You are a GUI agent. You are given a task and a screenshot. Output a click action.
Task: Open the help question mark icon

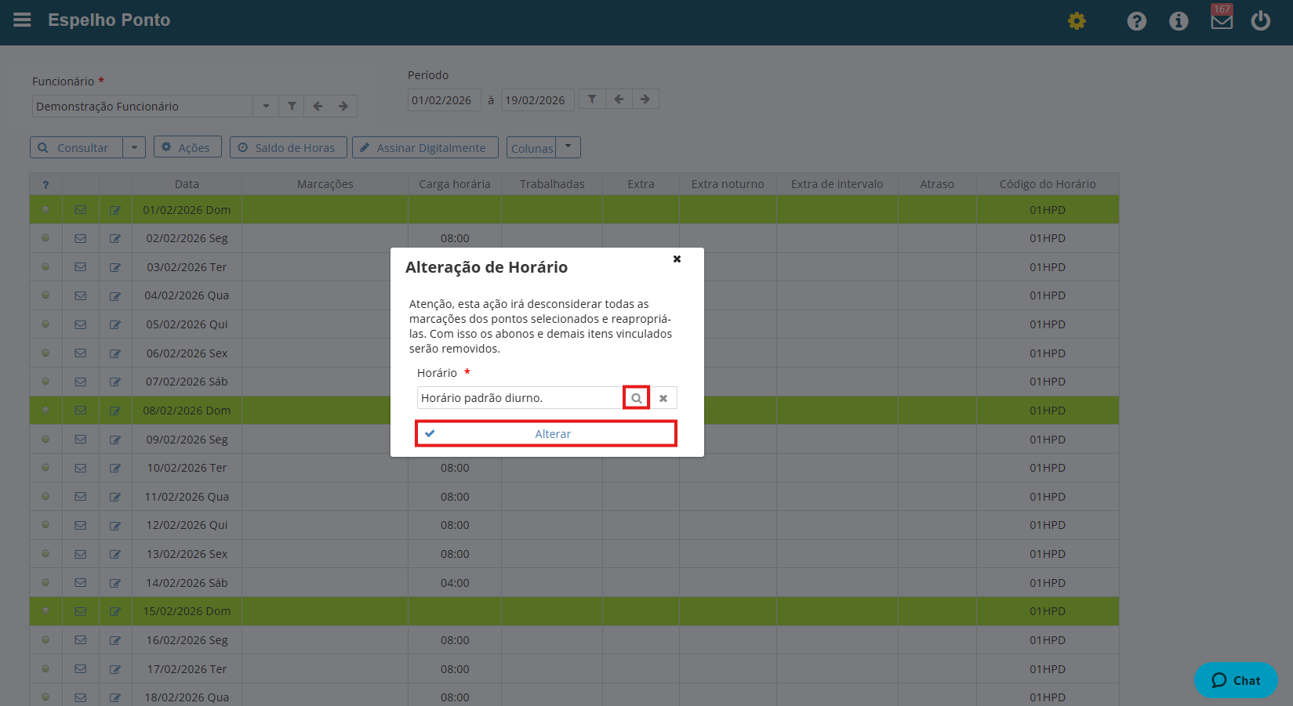[1136, 21]
